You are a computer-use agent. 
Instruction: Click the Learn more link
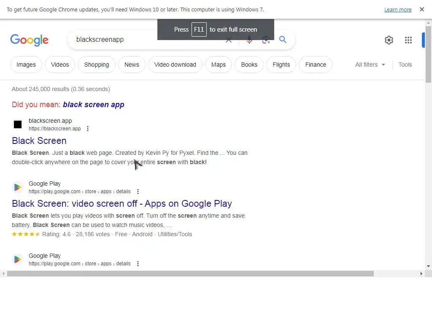398,10
